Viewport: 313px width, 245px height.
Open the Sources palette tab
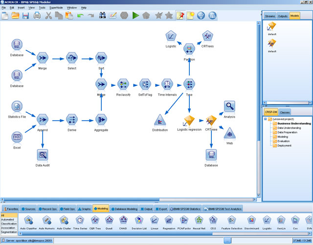pos(28,209)
